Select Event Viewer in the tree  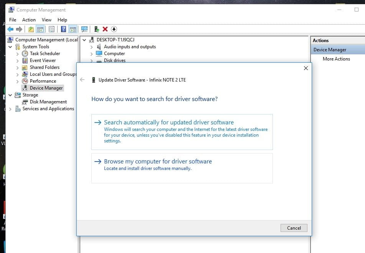click(43, 60)
